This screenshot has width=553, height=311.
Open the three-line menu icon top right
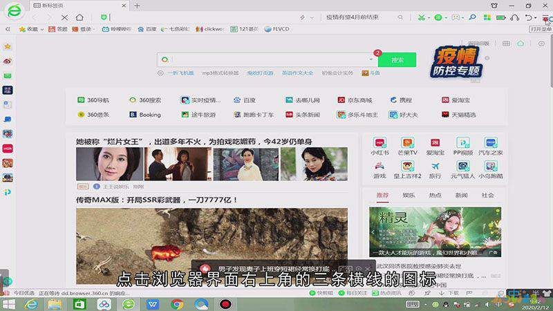pyautogui.click(x=545, y=18)
